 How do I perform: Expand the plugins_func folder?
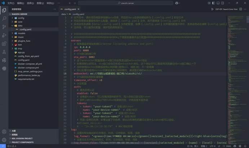[x=34, y=41]
